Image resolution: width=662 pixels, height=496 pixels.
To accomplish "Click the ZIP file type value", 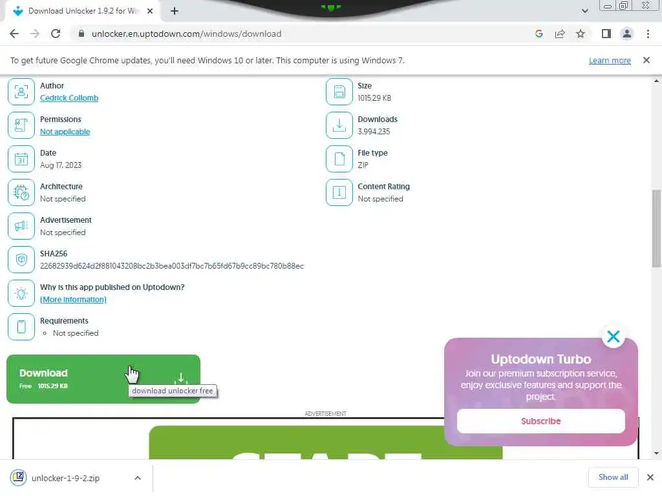I will pyautogui.click(x=363, y=165).
